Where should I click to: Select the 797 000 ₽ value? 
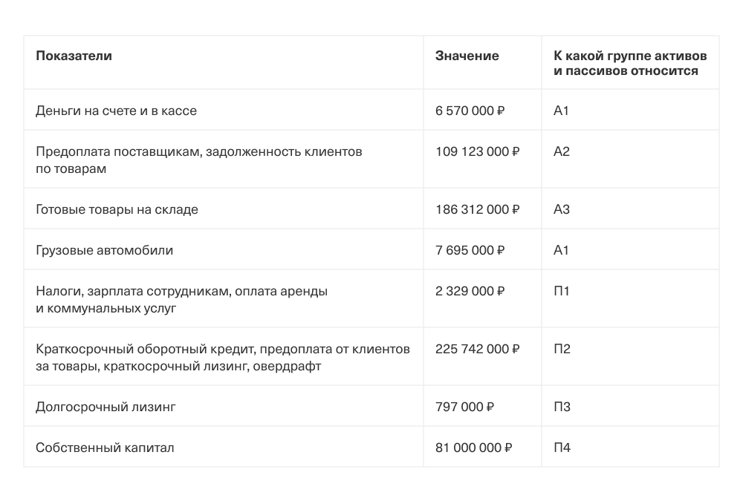[x=465, y=407]
